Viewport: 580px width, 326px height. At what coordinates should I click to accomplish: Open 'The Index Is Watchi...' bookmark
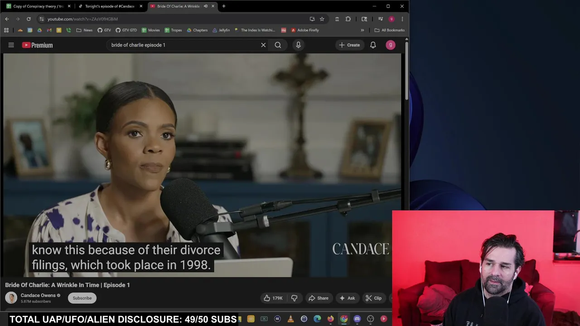[x=255, y=30]
